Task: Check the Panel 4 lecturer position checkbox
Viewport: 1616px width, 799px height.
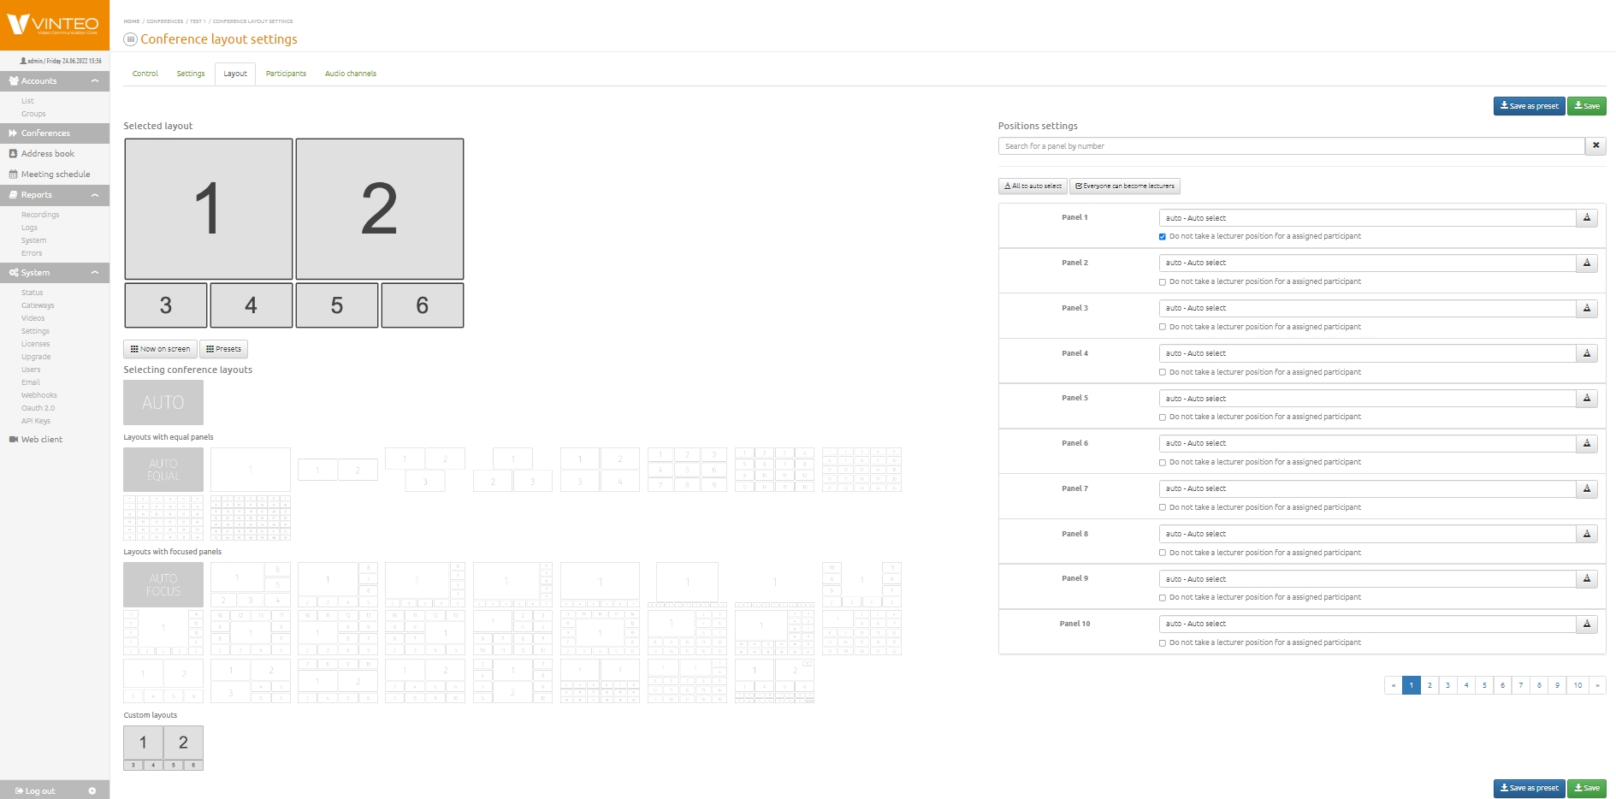Action: [x=1163, y=372]
